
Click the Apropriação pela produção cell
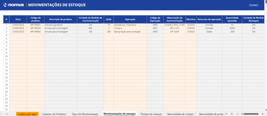(130, 32)
